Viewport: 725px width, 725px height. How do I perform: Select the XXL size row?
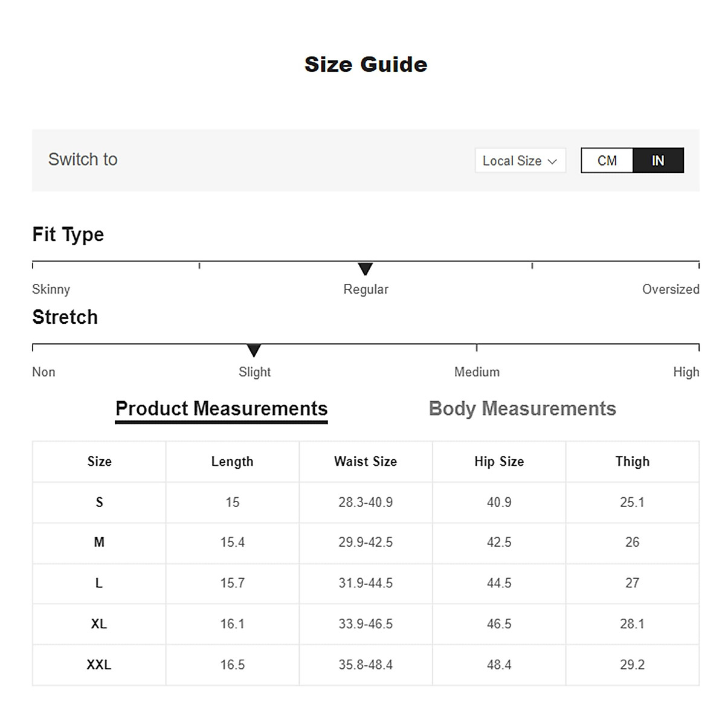click(x=99, y=665)
